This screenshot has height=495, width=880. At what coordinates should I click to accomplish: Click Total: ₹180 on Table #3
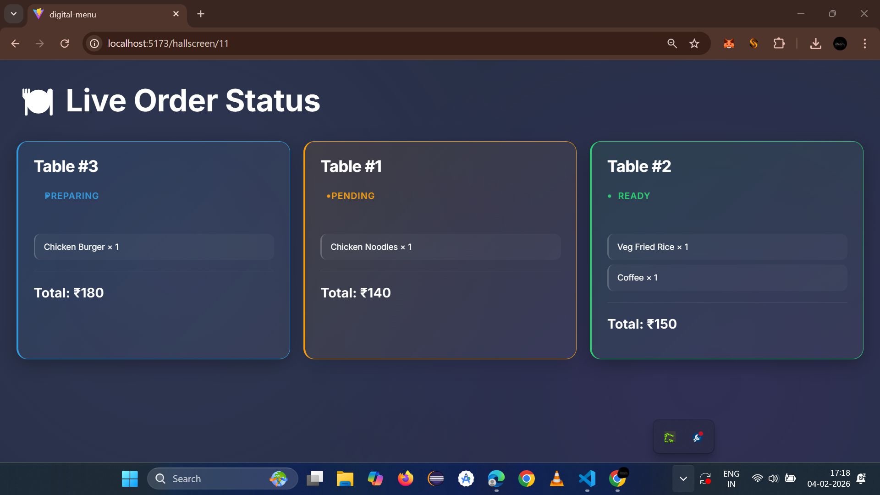point(69,293)
